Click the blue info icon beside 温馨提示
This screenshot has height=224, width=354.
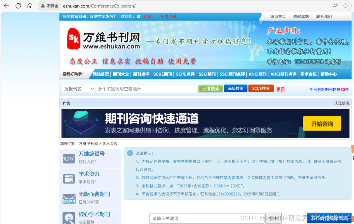click(x=130, y=153)
